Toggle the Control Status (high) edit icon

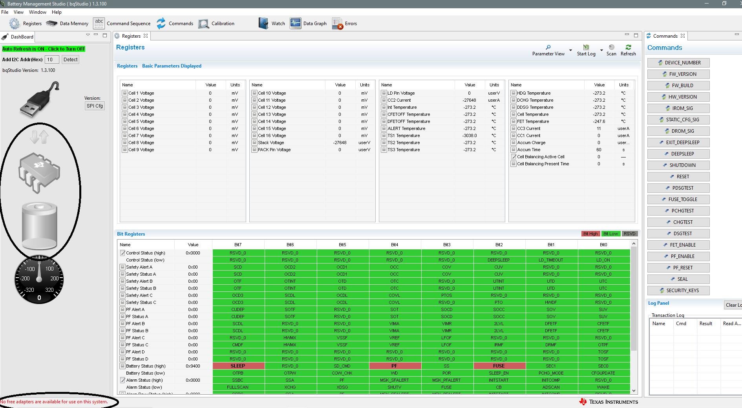(x=122, y=253)
